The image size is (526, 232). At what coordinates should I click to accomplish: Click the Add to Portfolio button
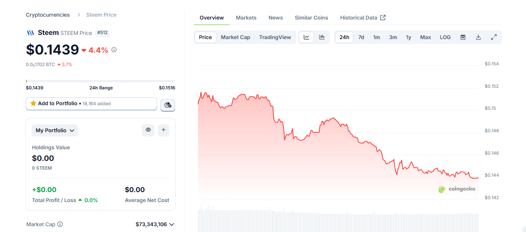coord(91,104)
